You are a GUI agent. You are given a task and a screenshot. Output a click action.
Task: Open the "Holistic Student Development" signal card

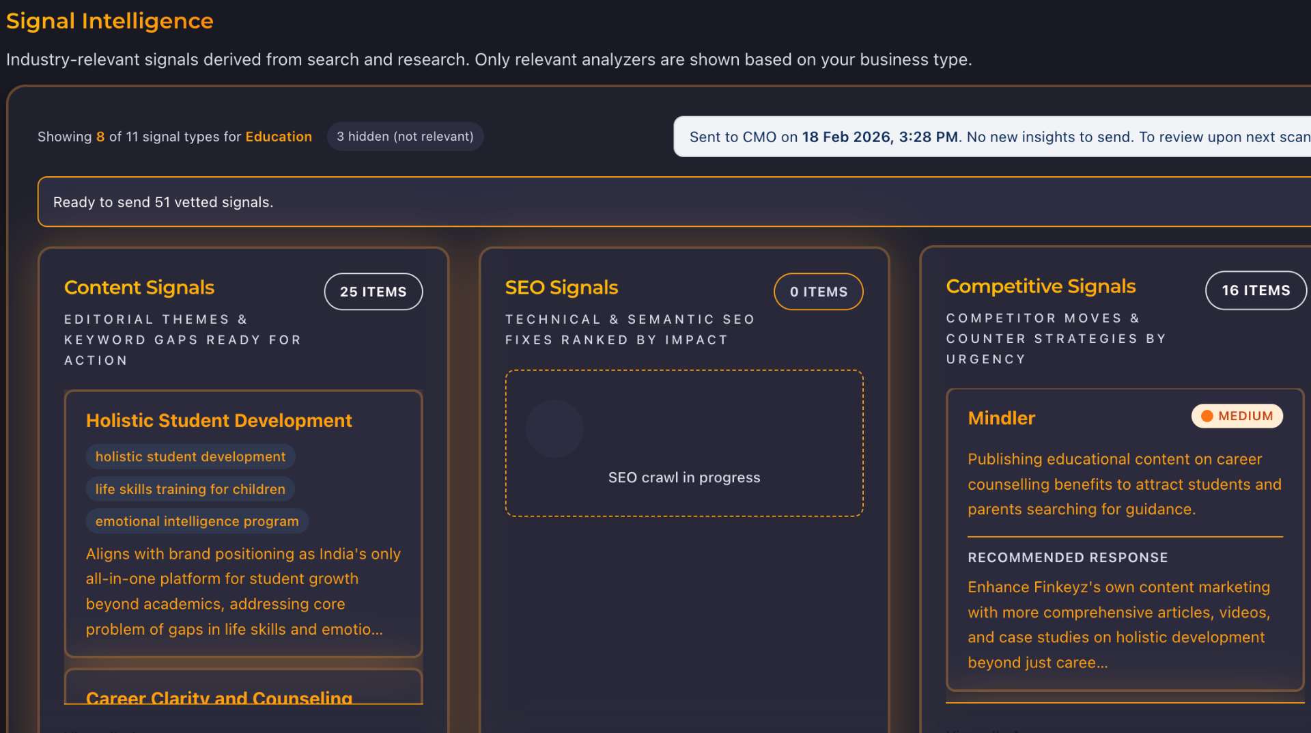point(219,420)
